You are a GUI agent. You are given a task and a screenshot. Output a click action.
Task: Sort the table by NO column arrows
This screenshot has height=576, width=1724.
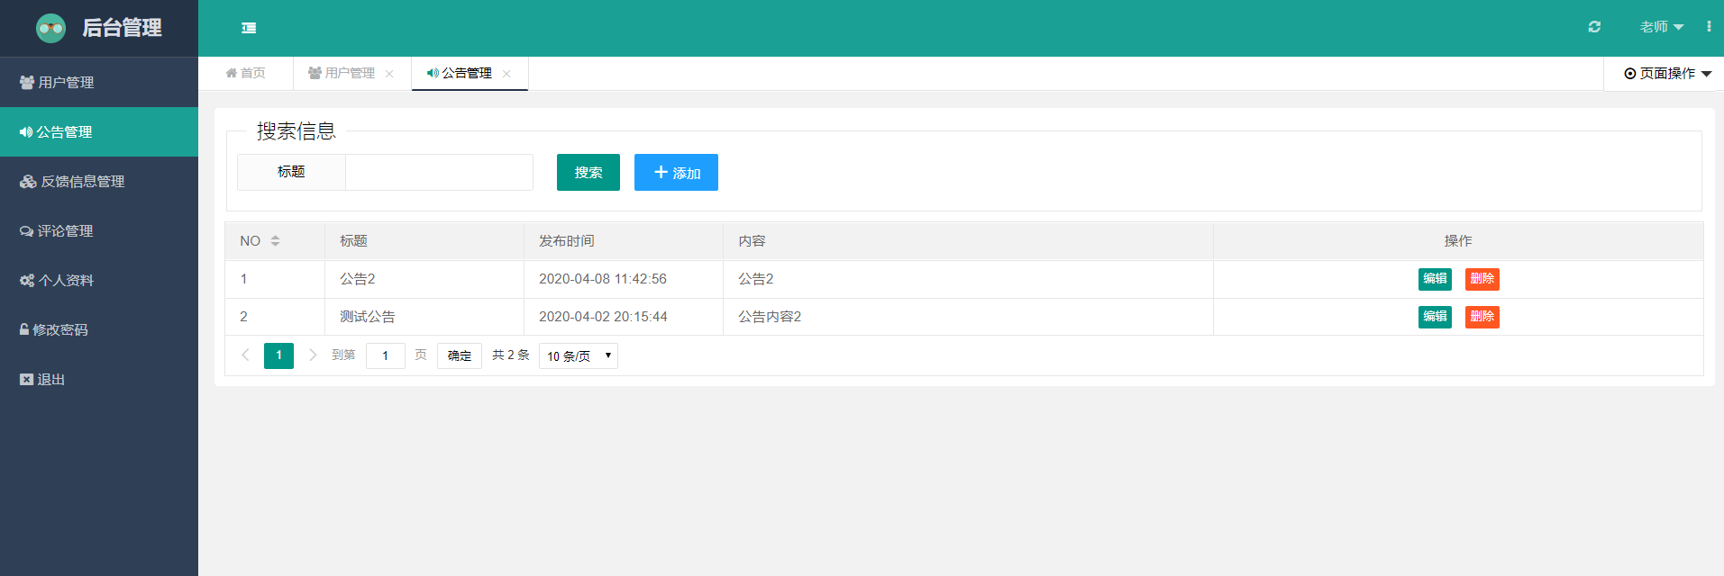click(x=275, y=240)
